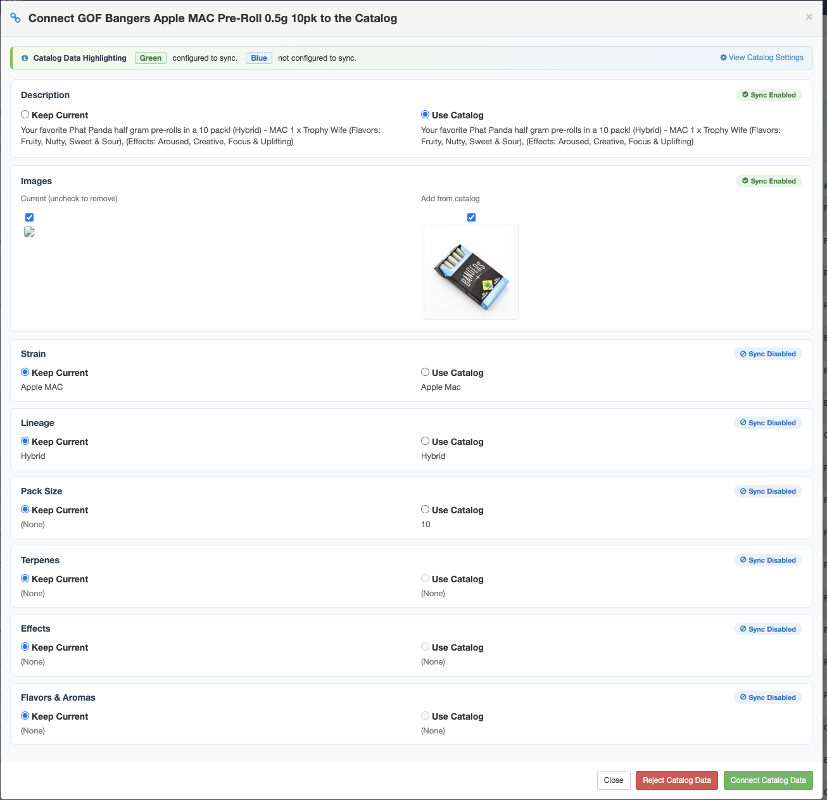Select Keep Current for Terpenes
This screenshot has width=827, height=800.
[25, 578]
